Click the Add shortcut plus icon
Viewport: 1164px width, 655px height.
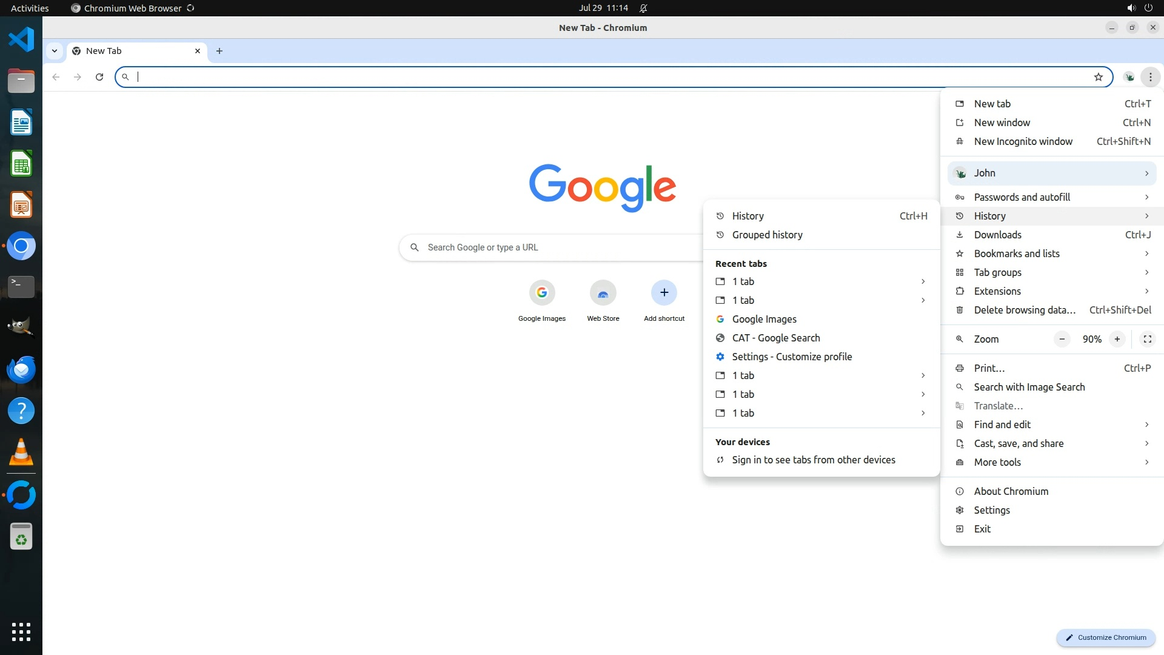(664, 293)
